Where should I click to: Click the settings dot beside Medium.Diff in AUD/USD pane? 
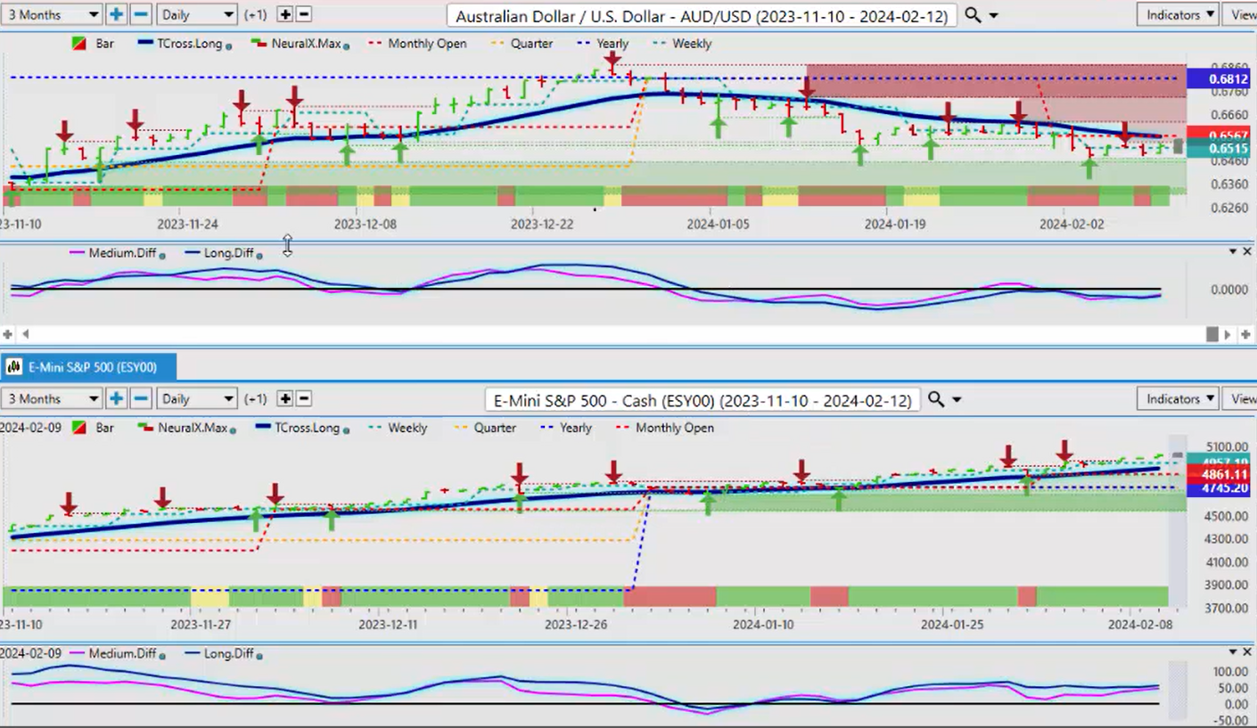[x=162, y=255]
